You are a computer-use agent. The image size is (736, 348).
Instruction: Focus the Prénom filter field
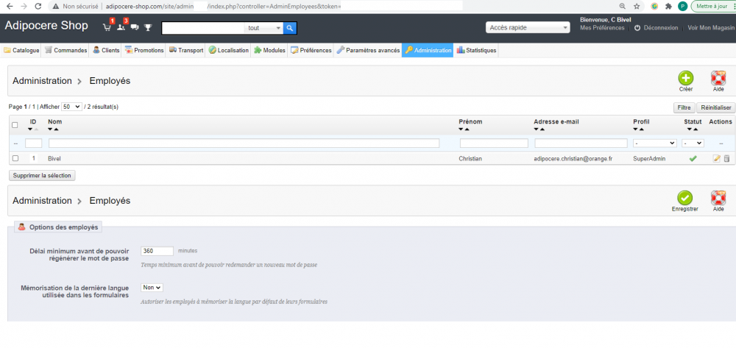coord(495,143)
